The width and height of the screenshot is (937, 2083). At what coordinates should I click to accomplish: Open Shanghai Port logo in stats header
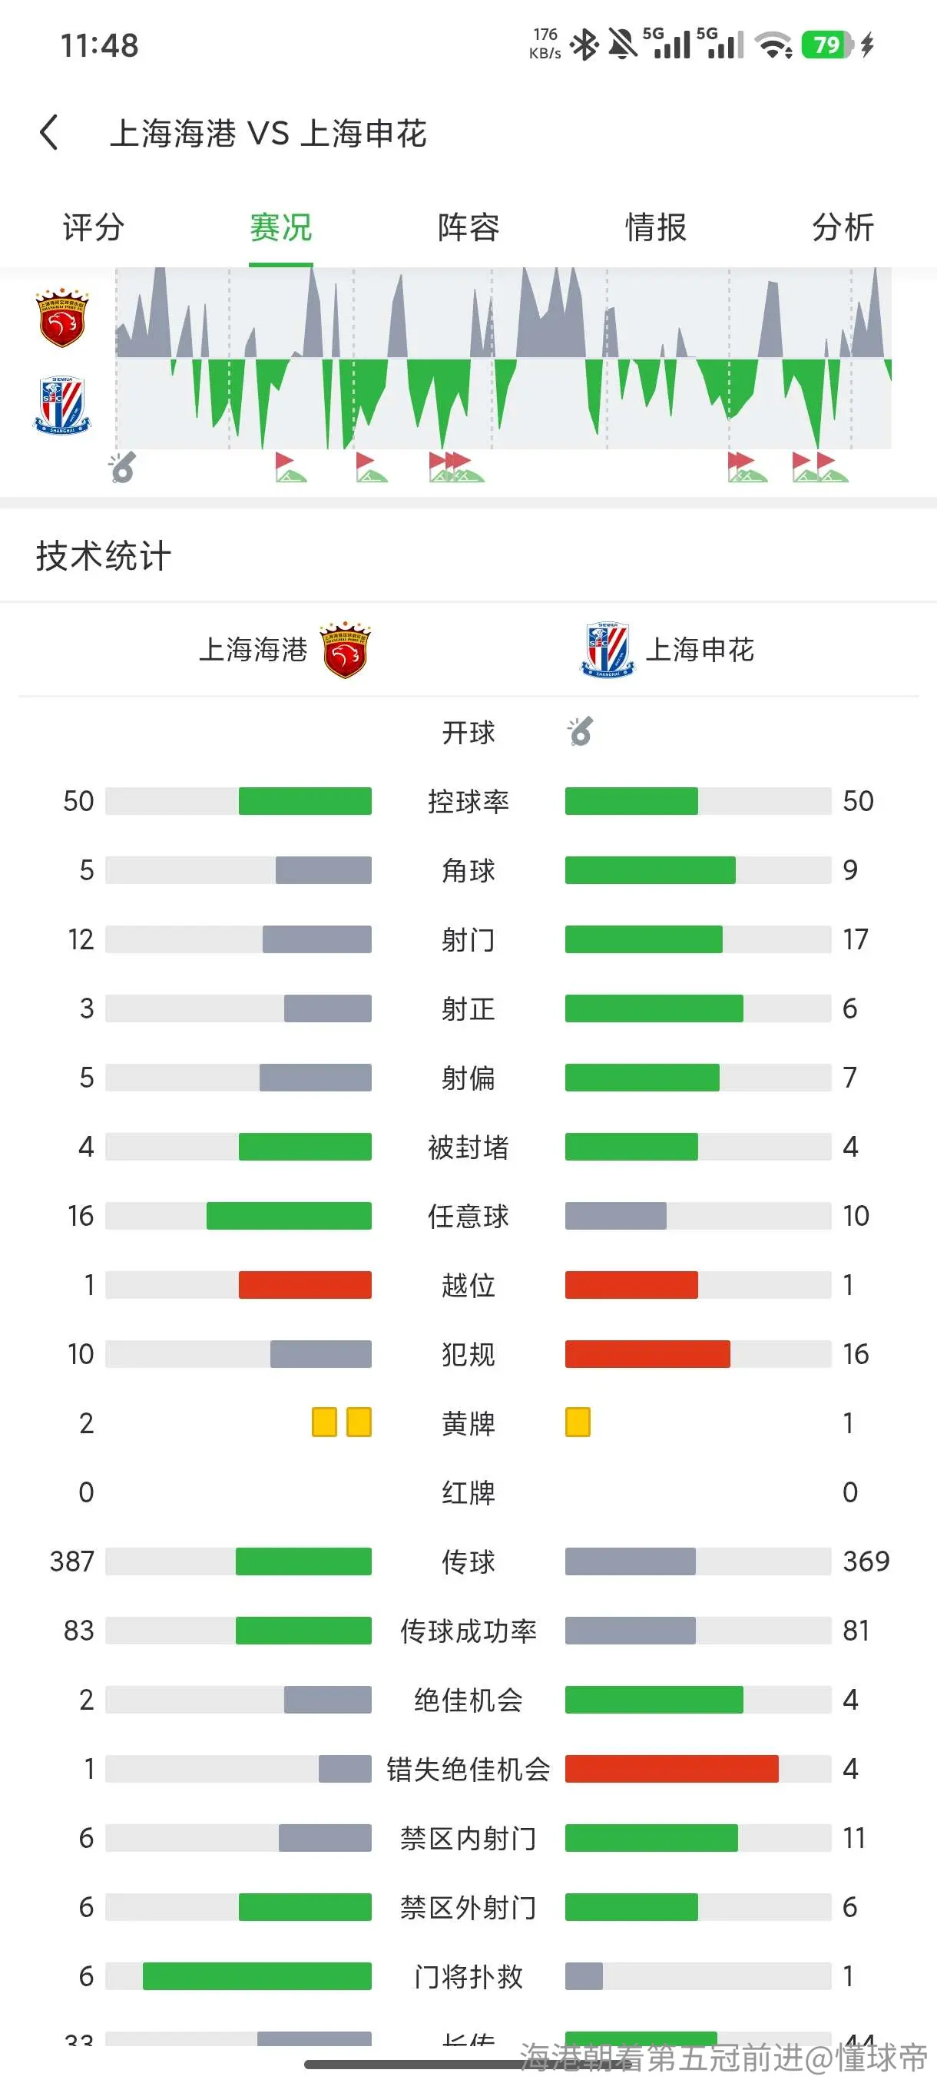tap(345, 649)
